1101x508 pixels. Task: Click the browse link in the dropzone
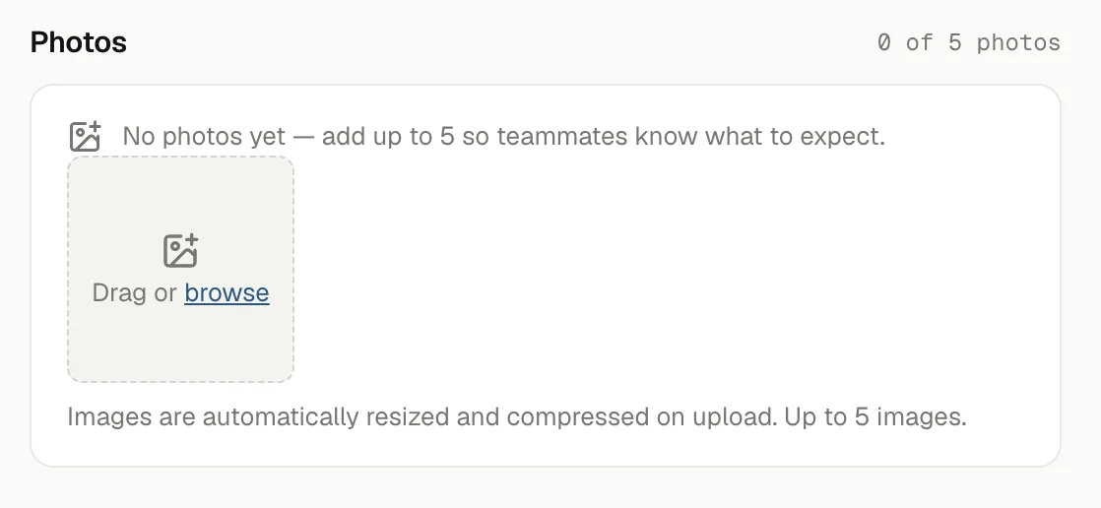[x=227, y=292]
